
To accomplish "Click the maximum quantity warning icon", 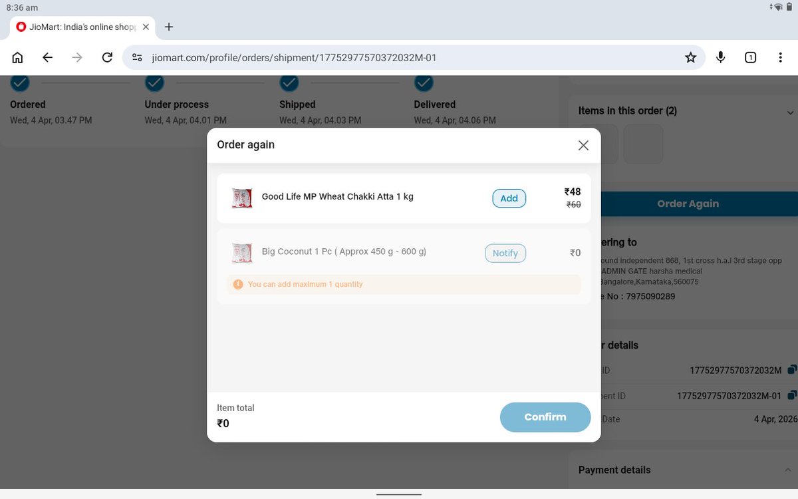I will [x=238, y=284].
